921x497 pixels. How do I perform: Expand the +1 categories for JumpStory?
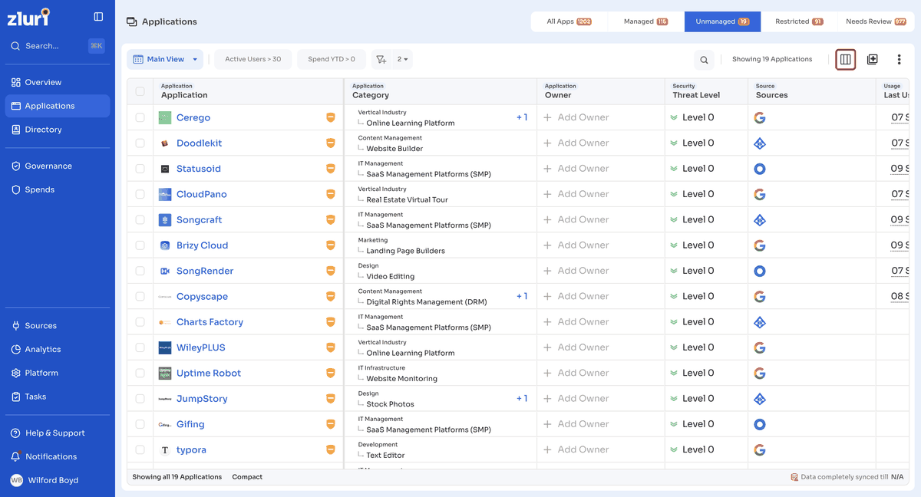522,398
